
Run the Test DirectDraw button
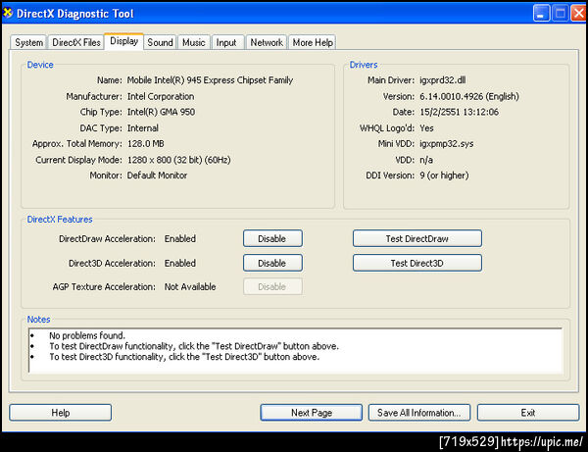(x=417, y=238)
